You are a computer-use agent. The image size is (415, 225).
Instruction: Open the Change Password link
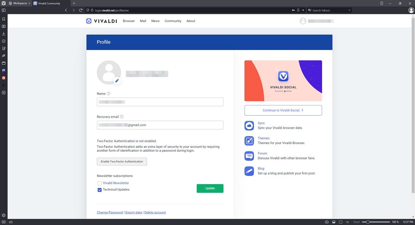[110, 212]
